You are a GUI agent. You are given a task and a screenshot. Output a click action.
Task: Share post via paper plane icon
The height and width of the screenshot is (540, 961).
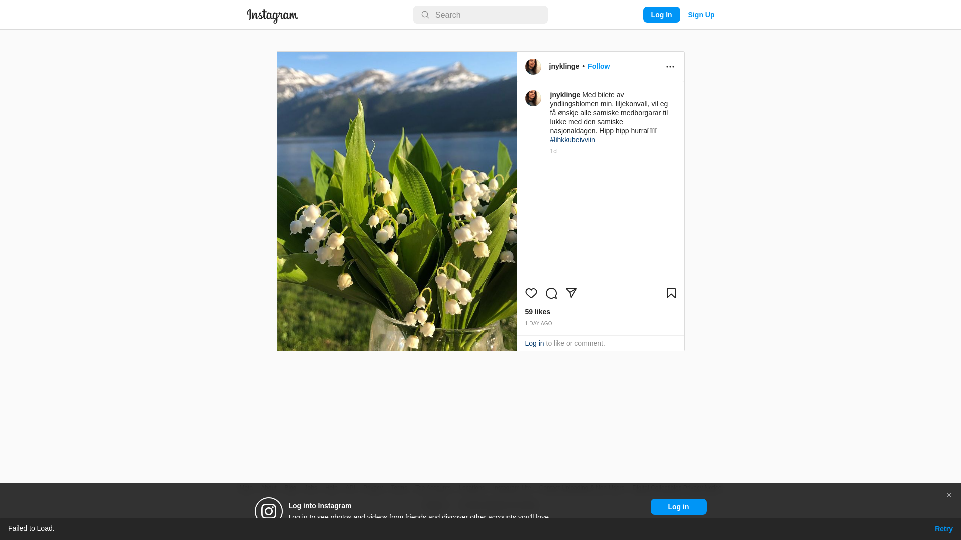pyautogui.click(x=571, y=293)
